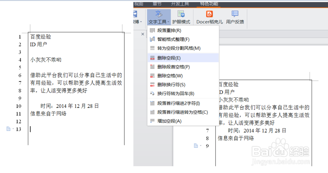The image size is (328, 173).
Task: Click line number 13 in left document
Action: [19, 129]
